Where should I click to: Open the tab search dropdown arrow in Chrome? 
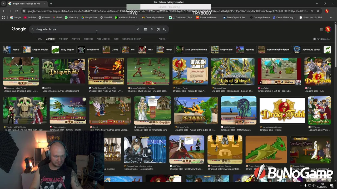click(x=3, y=4)
